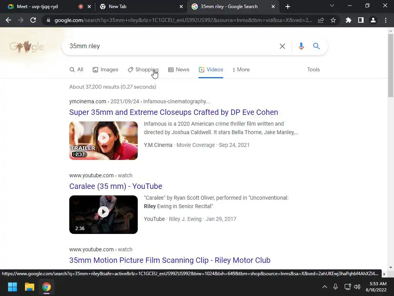Show hidden system tray icons chevron
This screenshot has height=296, width=394.
[325, 287]
